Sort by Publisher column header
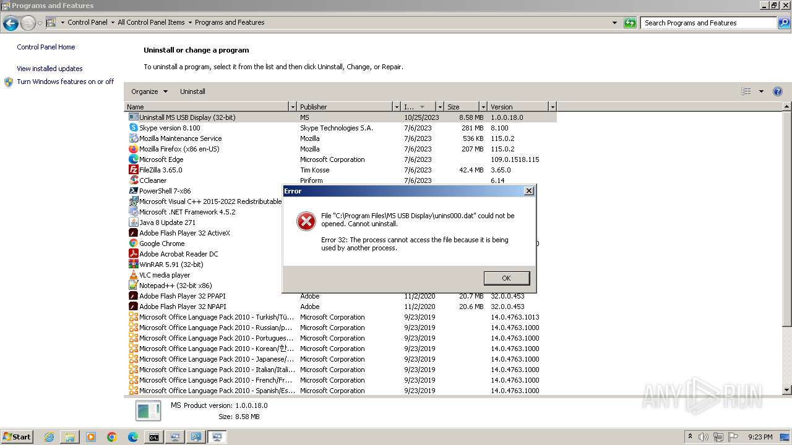Image resolution: width=792 pixels, height=445 pixels. coord(345,107)
